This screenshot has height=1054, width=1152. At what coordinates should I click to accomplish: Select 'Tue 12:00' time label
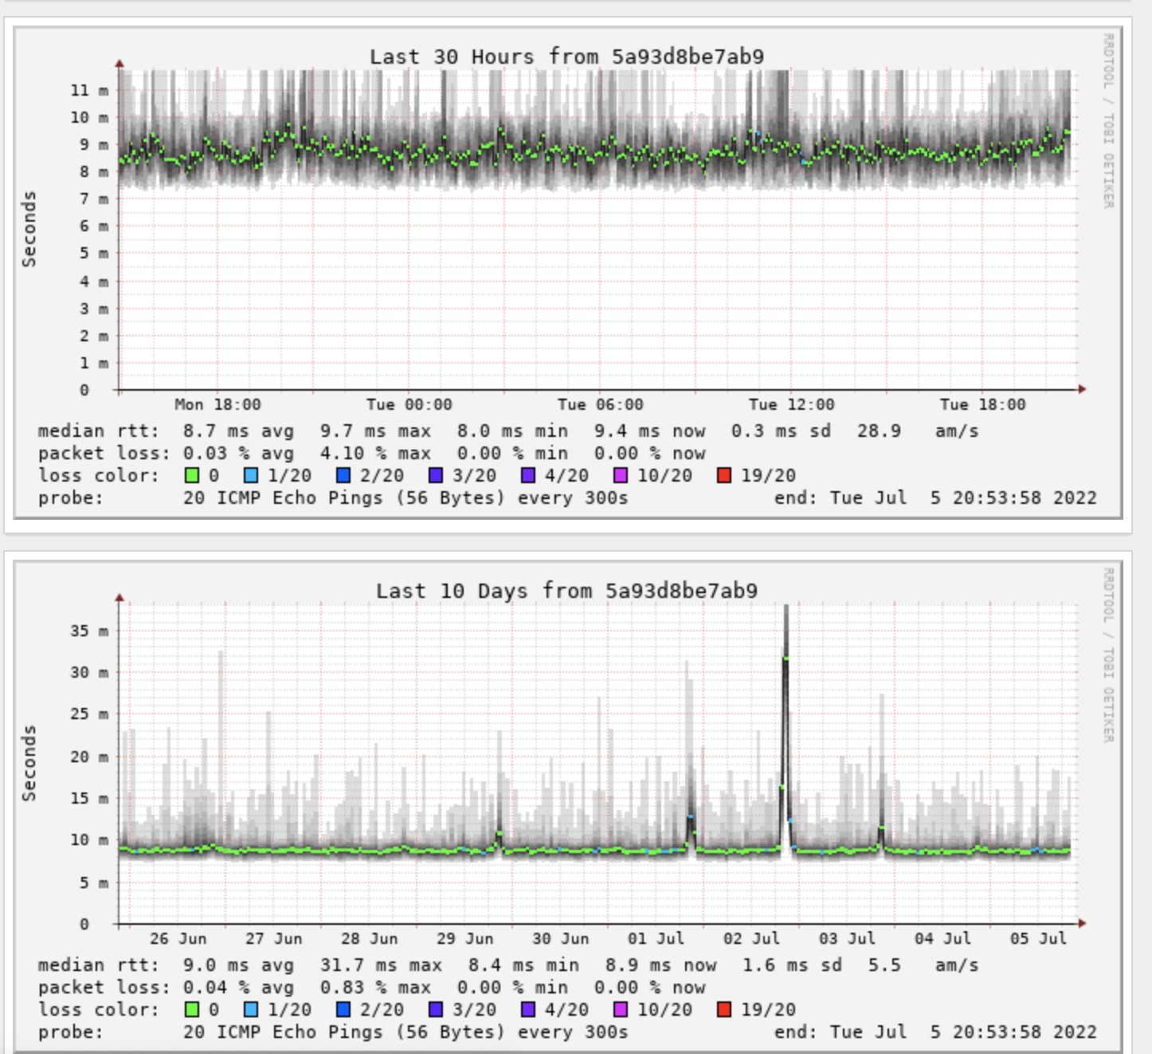click(791, 404)
